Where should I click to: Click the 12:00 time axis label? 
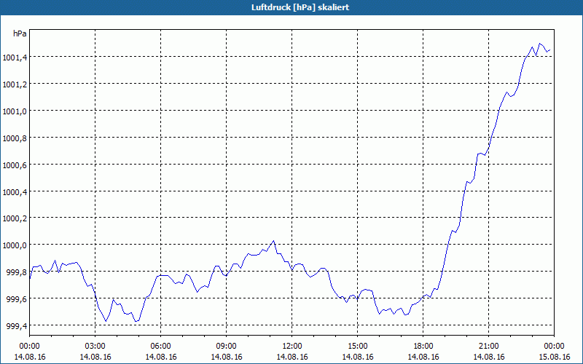click(292, 347)
